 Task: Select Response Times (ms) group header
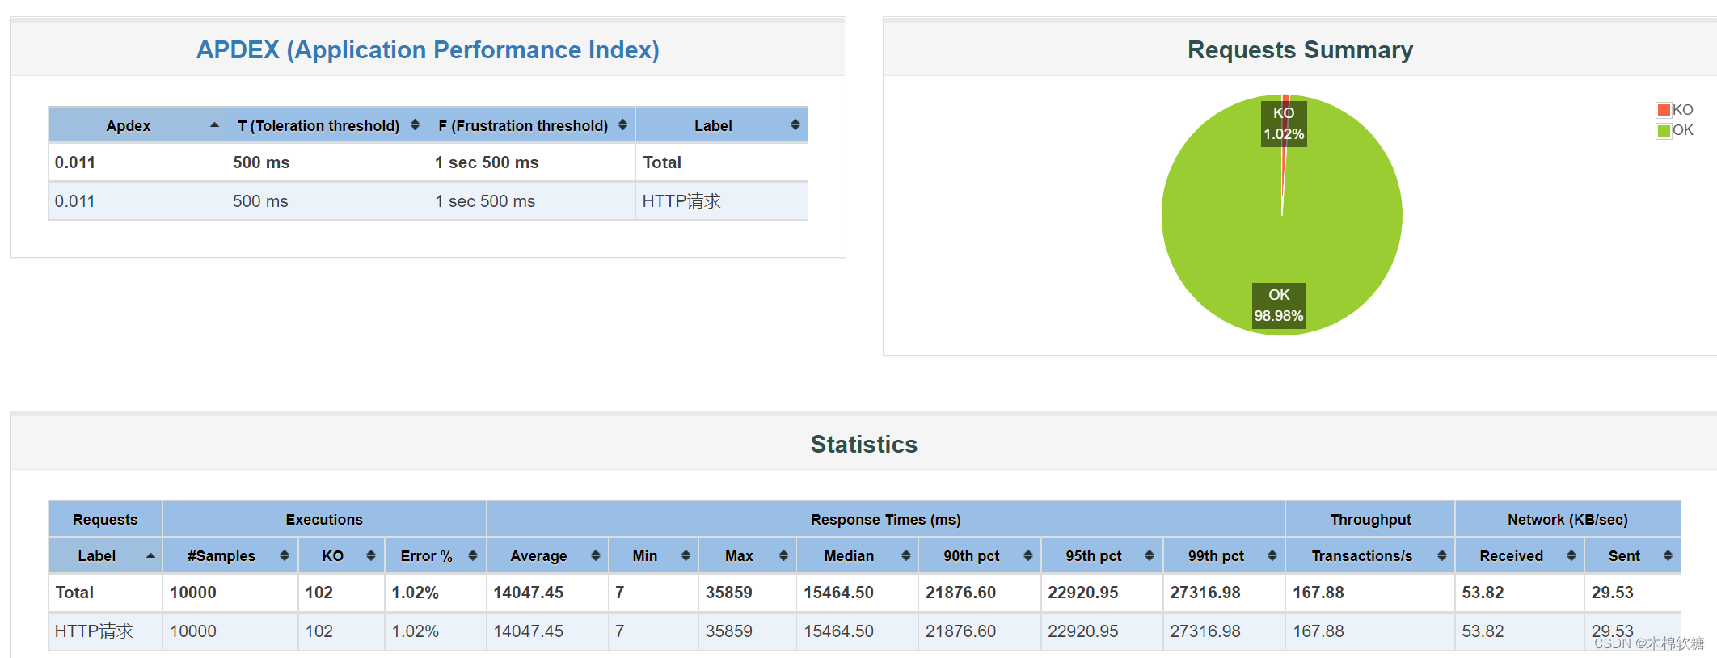(x=886, y=520)
